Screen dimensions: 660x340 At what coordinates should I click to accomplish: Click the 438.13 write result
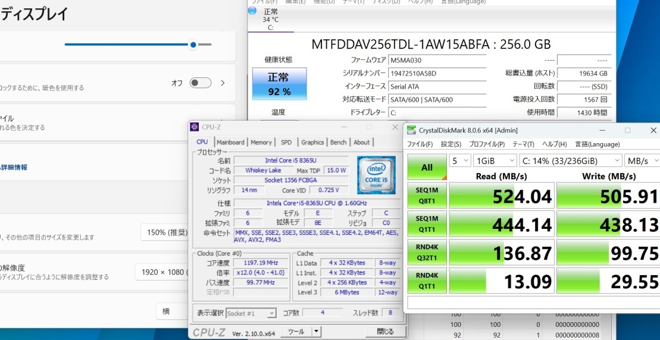[x=608, y=223]
